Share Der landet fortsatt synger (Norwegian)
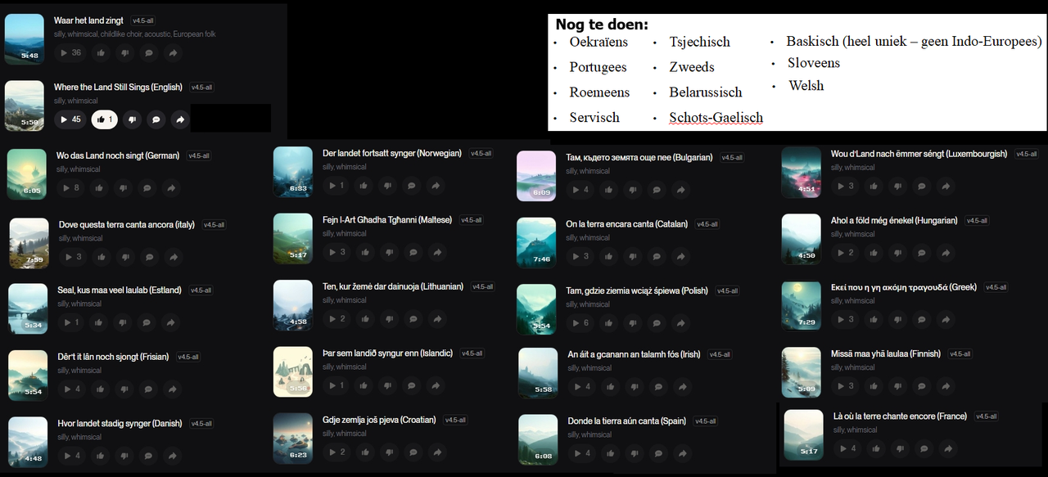1048x477 pixels. (436, 186)
